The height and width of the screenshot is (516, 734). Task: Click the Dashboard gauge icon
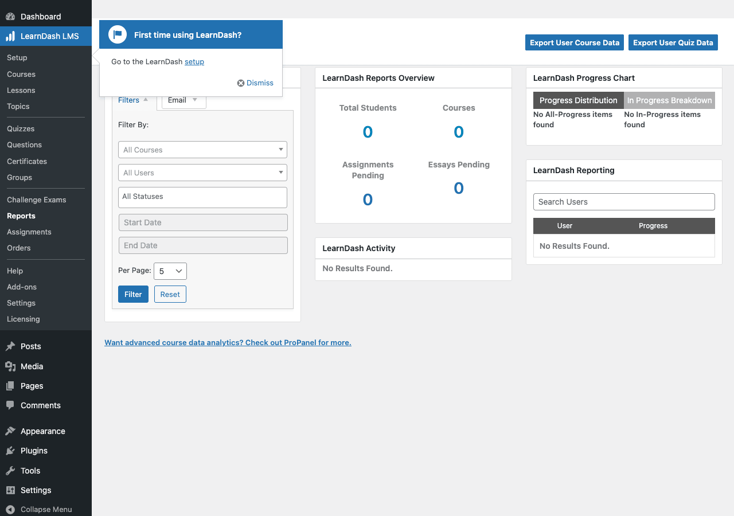(x=10, y=17)
